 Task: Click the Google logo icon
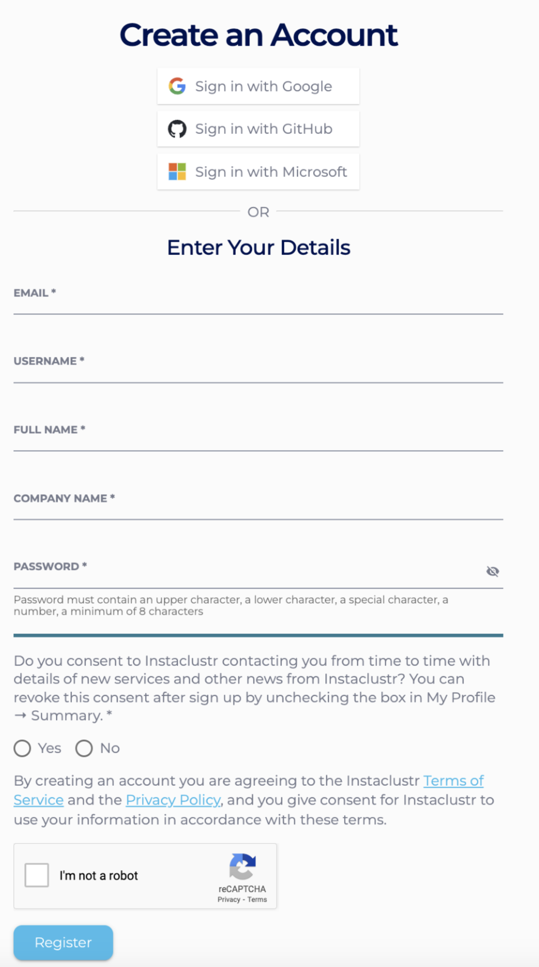click(177, 86)
